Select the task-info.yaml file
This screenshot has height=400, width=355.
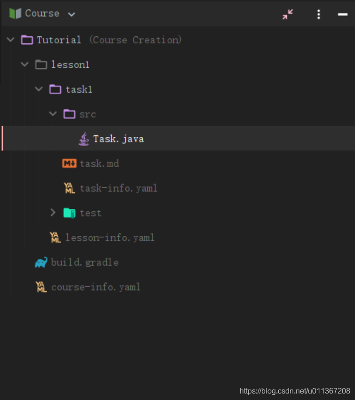[x=119, y=188]
